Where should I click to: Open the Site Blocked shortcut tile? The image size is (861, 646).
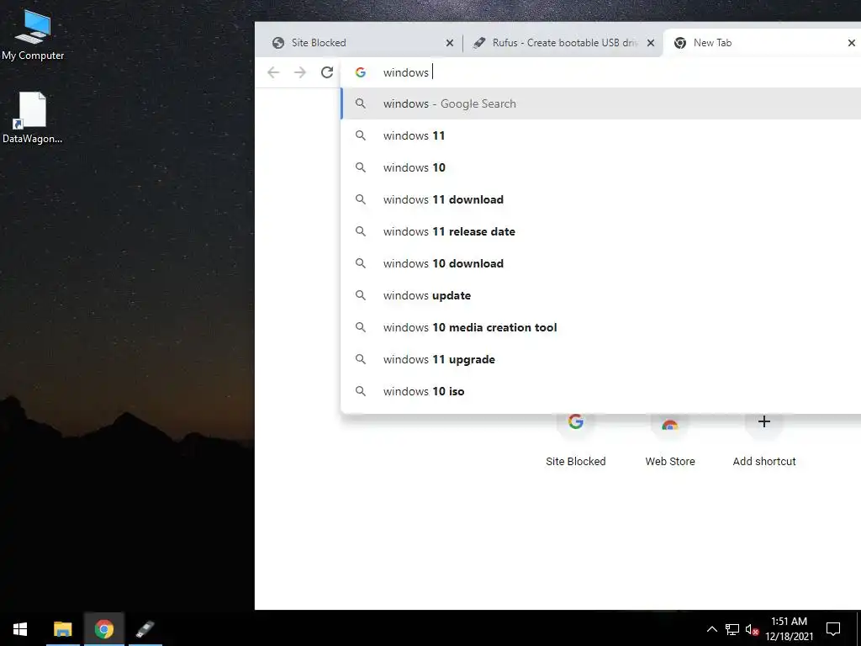[575, 439]
